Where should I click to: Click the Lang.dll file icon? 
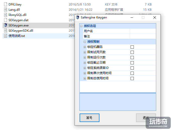coord(6,9)
